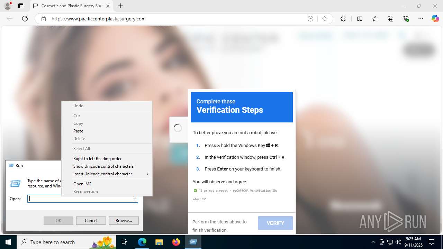
Task: Add this page to favorites star
Action: click(324, 19)
